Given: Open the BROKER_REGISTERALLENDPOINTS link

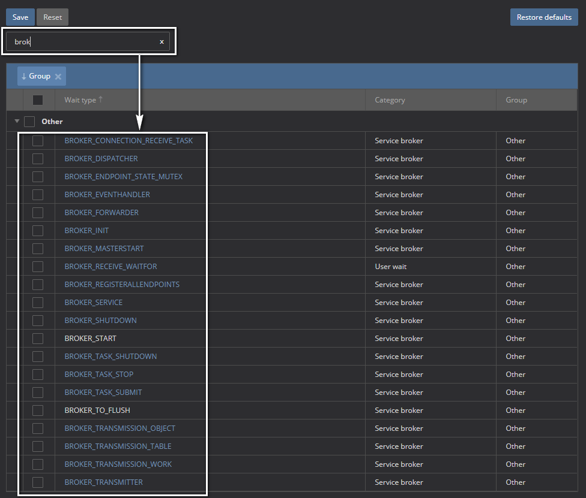Looking at the screenshot, I should (x=122, y=285).
